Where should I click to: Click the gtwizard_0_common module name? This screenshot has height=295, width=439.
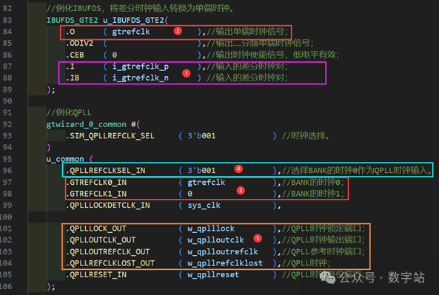[x=86, y=124]
